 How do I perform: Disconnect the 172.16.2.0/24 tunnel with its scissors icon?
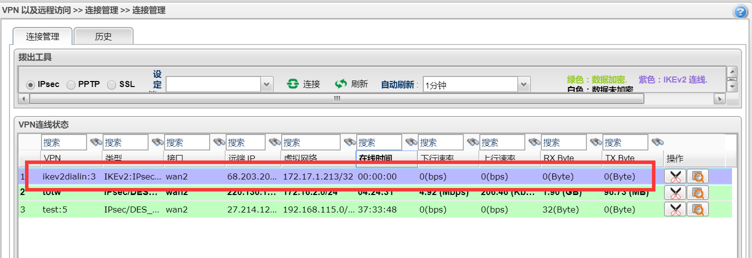pos(675,192)
